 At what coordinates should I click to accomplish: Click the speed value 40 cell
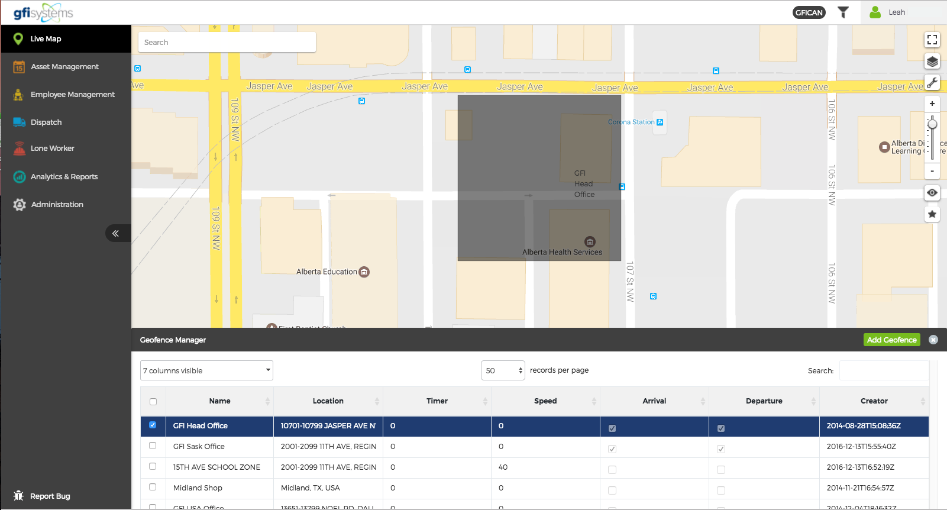coord(545,467)
